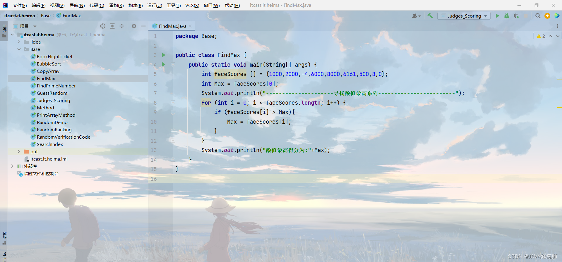This screenshot has width=562, height=262.
Task: Click FindMax breadcrumb in navigation bar
Action: [x=69, y=16]
